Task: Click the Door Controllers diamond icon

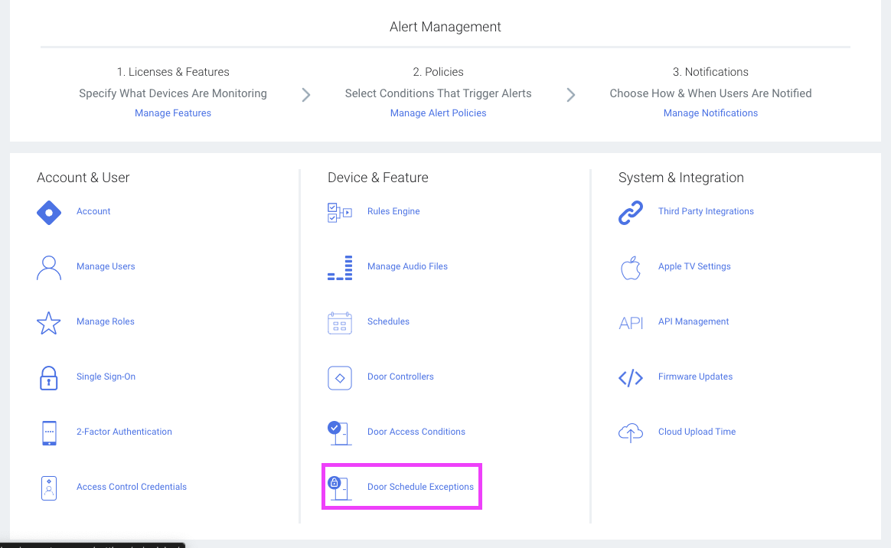Action: [339, 377]
